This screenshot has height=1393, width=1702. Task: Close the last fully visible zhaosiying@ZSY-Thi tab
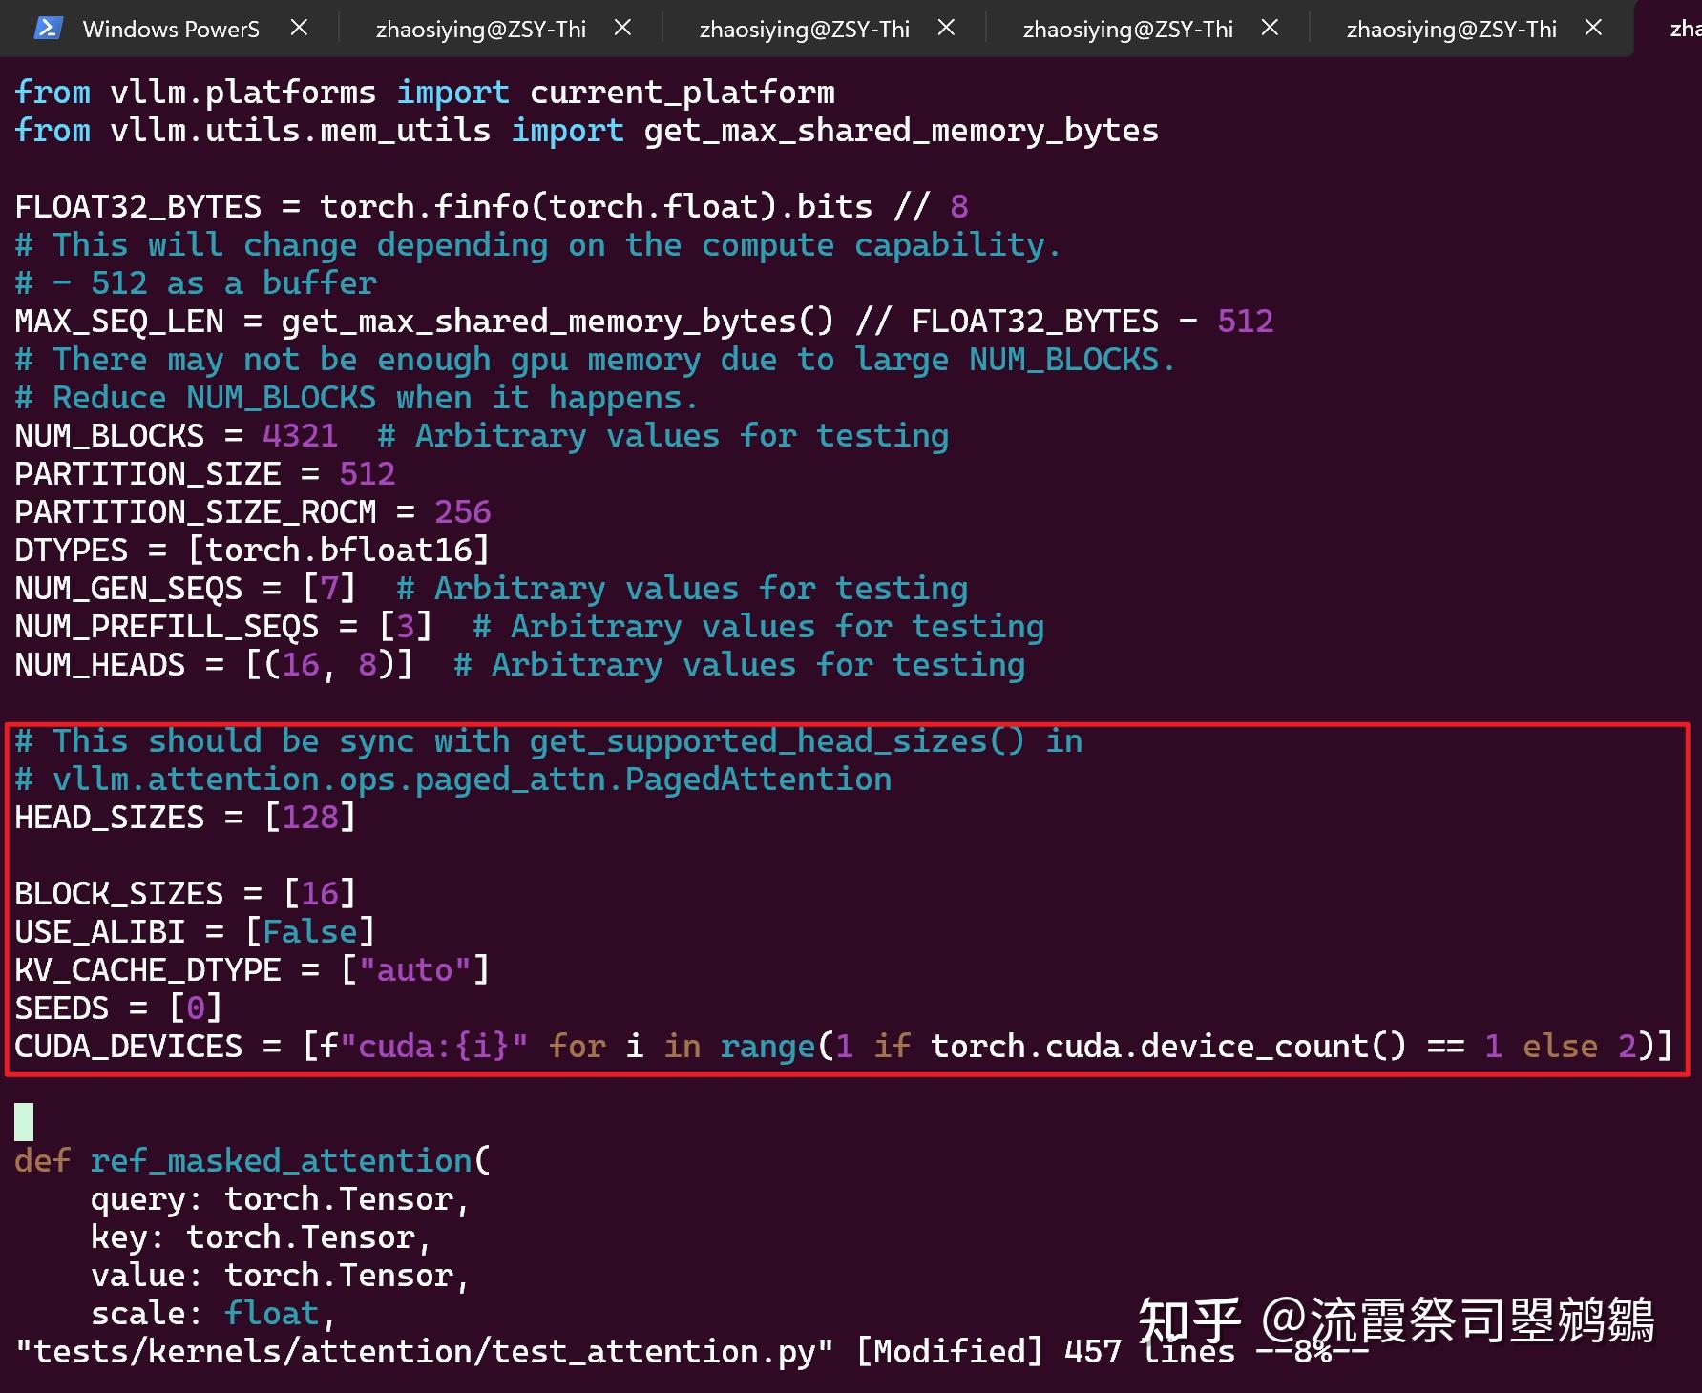point(1592,28)
